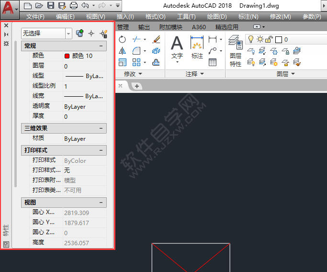Select the Mirror tool
This screenshot has width=327, height=272.
123,51
